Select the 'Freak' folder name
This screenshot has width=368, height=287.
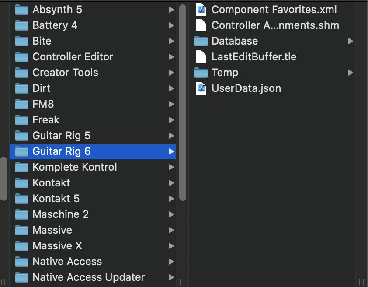(x=46, y=120)
